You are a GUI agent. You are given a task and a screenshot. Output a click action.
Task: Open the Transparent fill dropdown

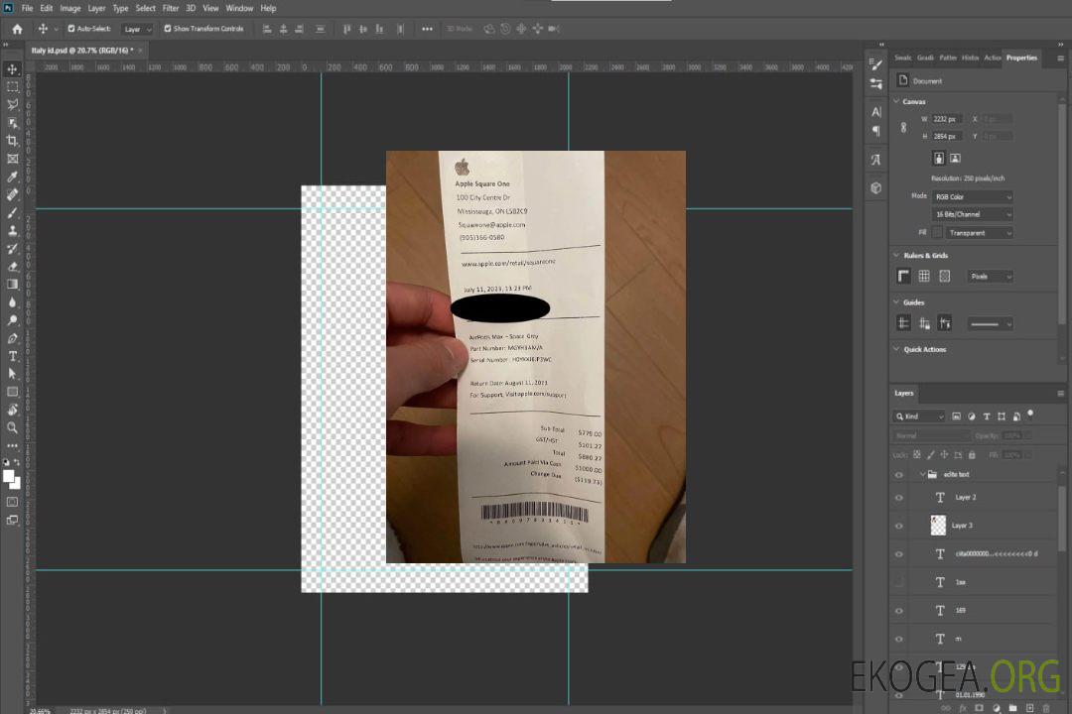pos(980,233)
